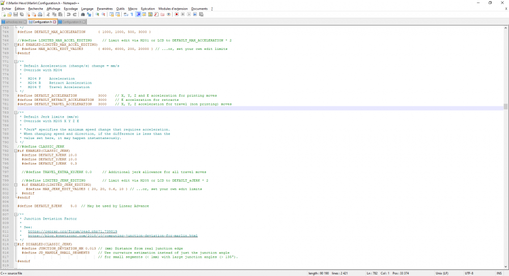The width and height of the screenshot is (509, 276).
Task: Zoom in on the text
Action: coord(97,14)
